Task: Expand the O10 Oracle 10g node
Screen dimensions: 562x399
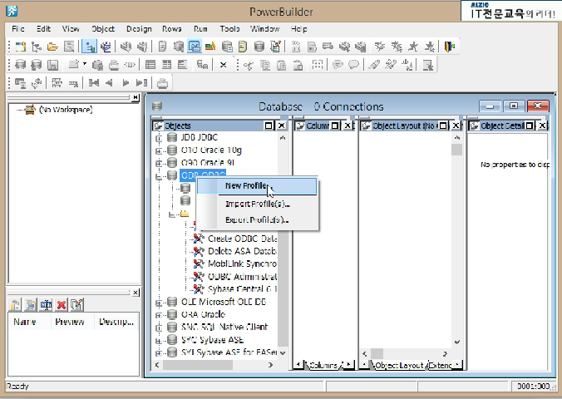Action: coord(159,151)
